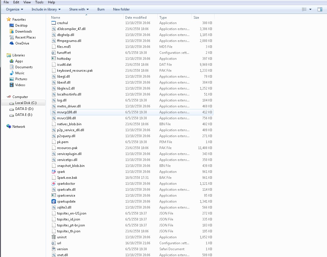
Task: Change view with the view icon
Action: pyautogui.click(x=304, y=9)
